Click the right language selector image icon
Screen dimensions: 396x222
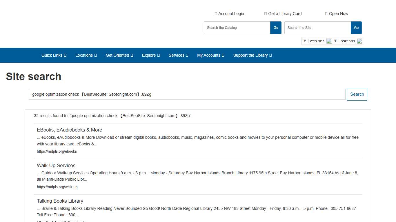point(359,41)
